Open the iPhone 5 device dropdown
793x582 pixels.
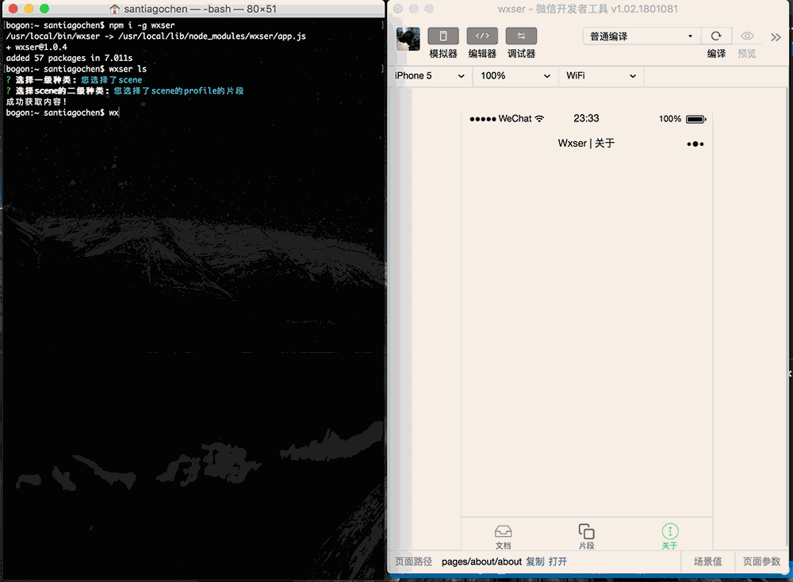(430, 76)
